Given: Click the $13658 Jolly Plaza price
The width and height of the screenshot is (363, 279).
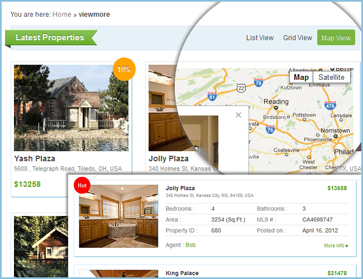Looking at the screenshot, I should point(337,188).
